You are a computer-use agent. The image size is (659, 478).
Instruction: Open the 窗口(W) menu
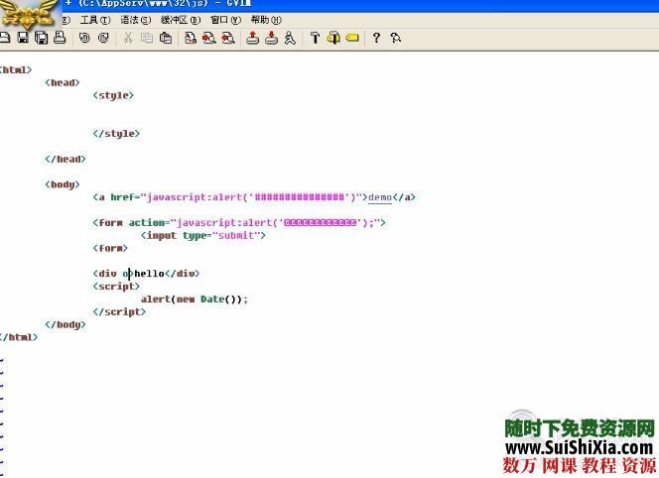tap(225, 20)
